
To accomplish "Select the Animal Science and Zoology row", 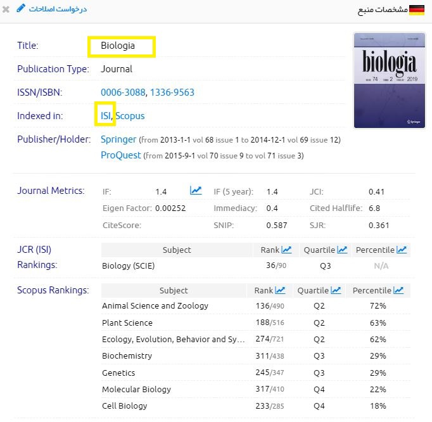I will click(x=155, y=306).
